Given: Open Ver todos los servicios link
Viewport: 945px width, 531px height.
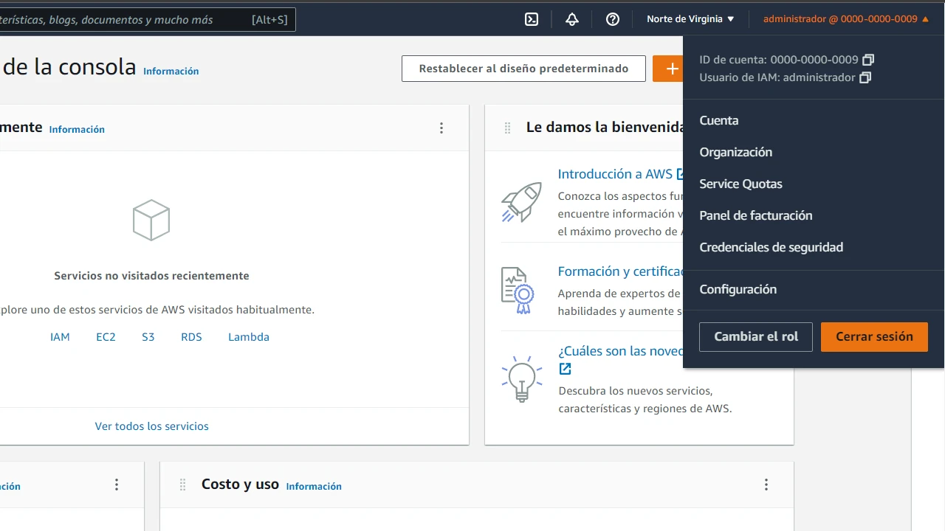Looking at the screenshot, I should (x=151, y=426).
